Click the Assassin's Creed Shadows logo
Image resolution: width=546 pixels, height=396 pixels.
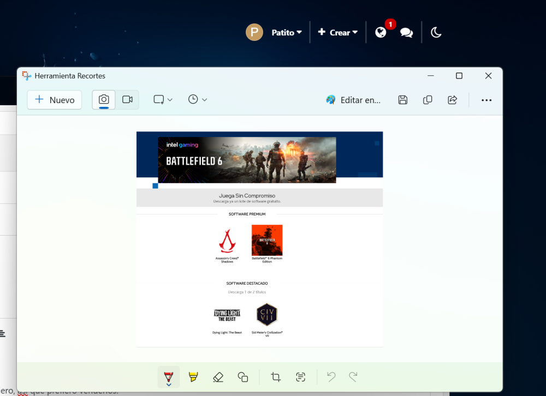coord(227,241)
